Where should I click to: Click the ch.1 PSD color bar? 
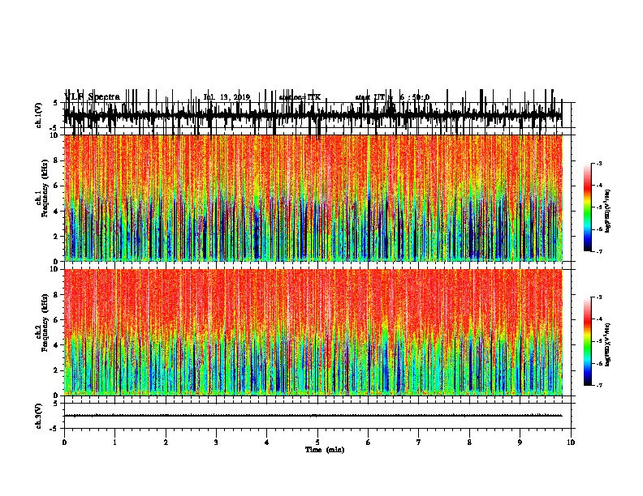(588, 207)
